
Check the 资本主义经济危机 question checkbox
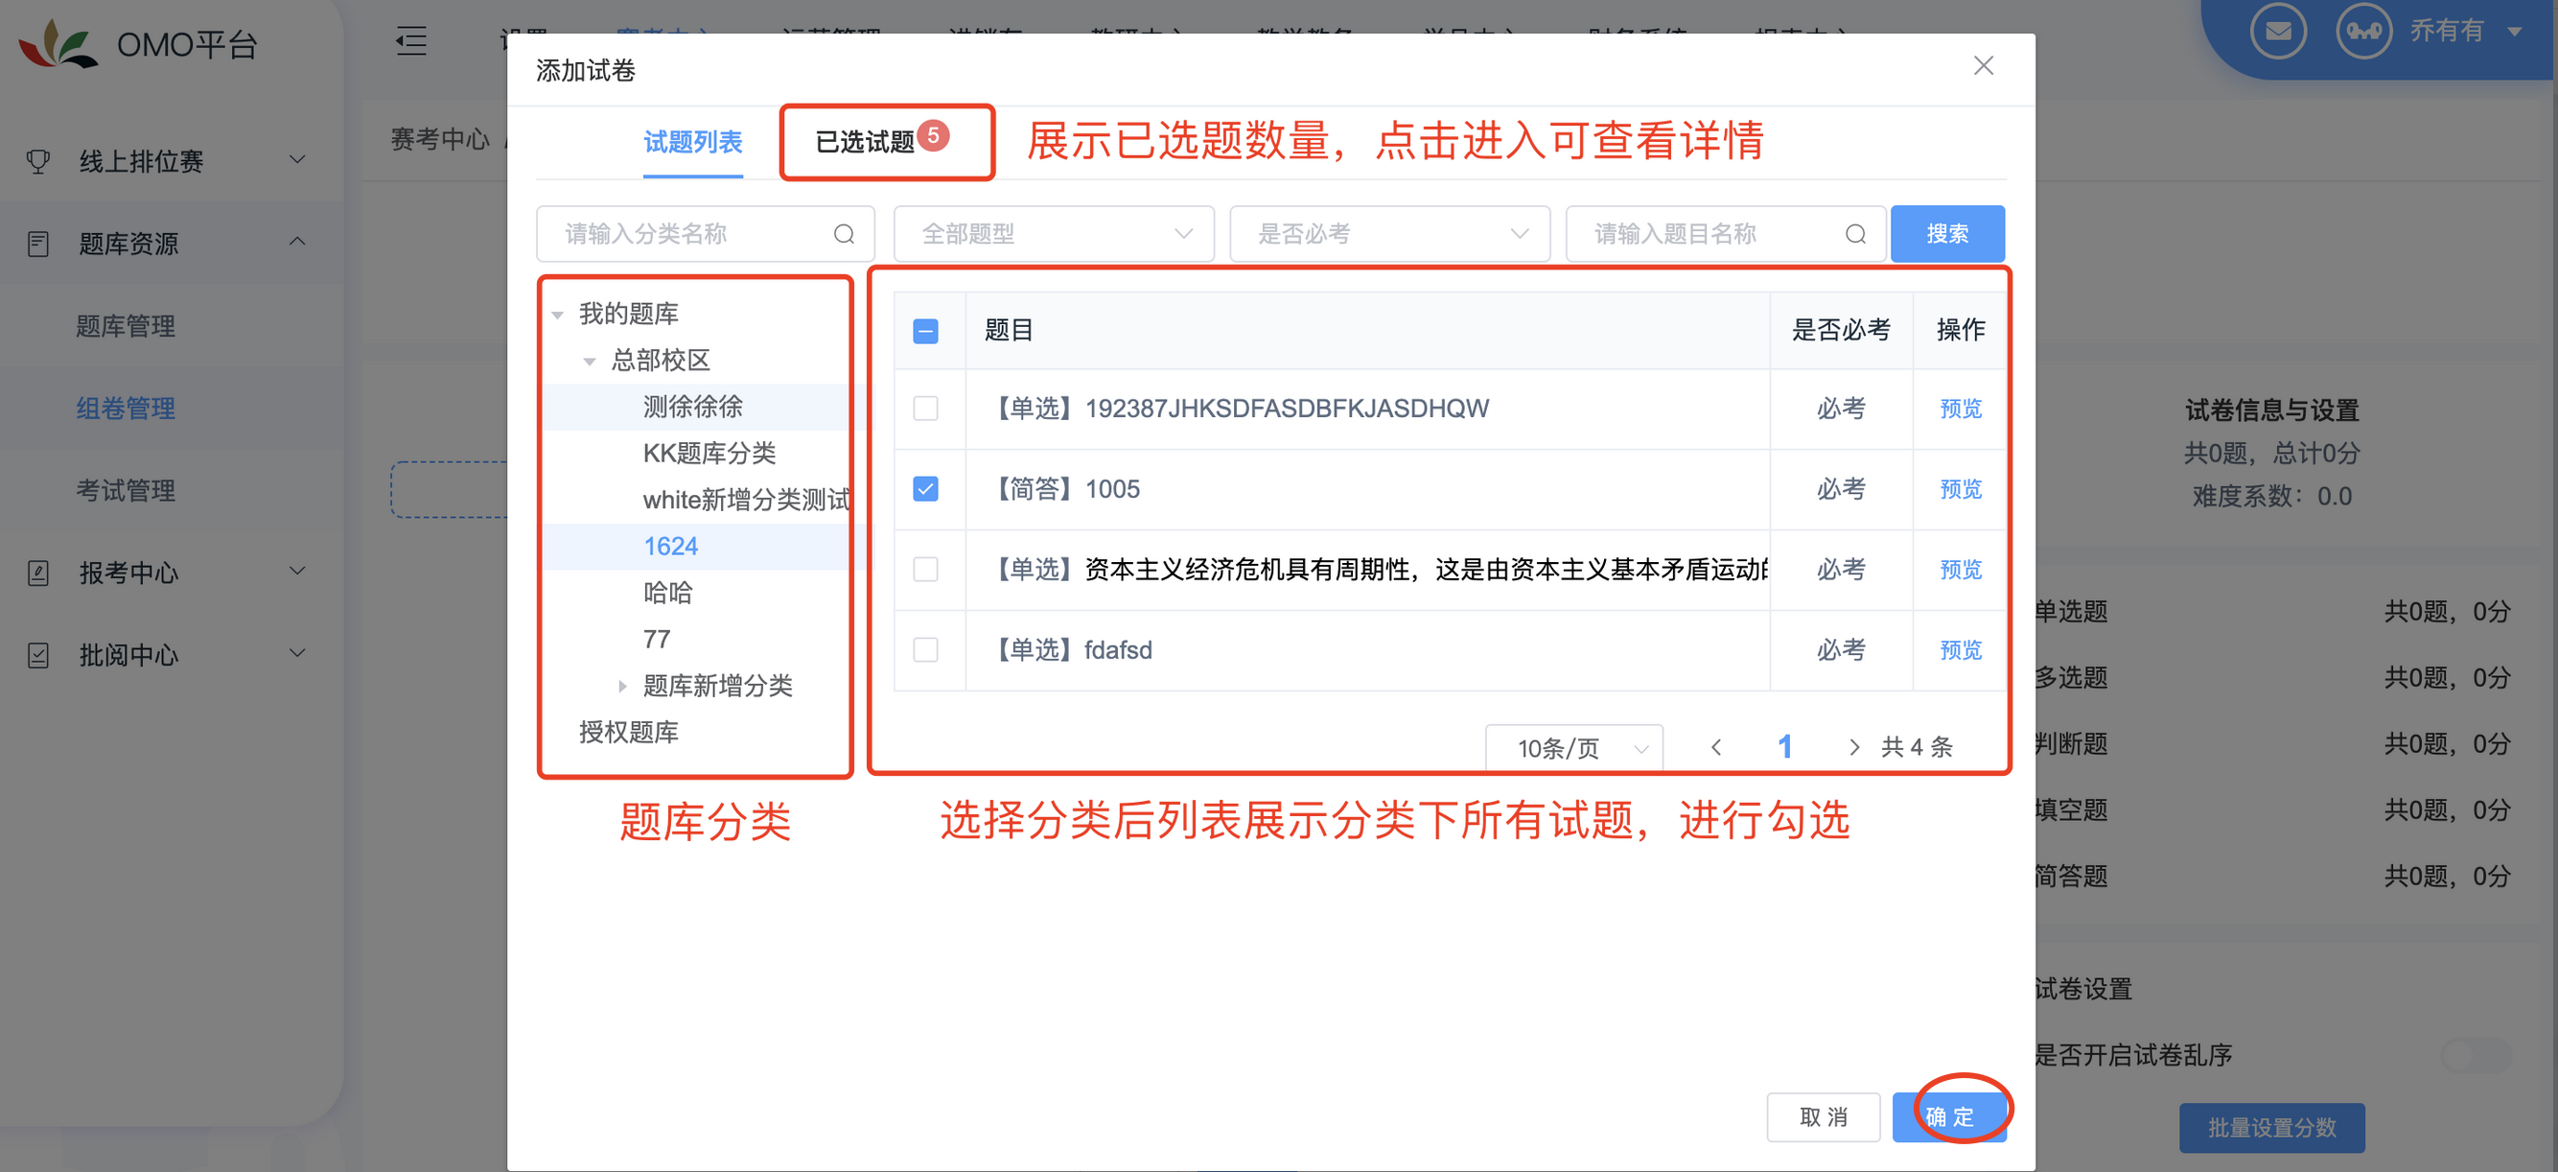pyautogui.click(x=925, y=569)
